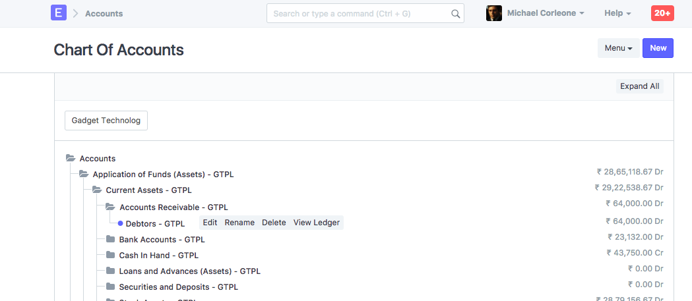Collapse the Accounts root folder icon

click(x=71, y=159)
